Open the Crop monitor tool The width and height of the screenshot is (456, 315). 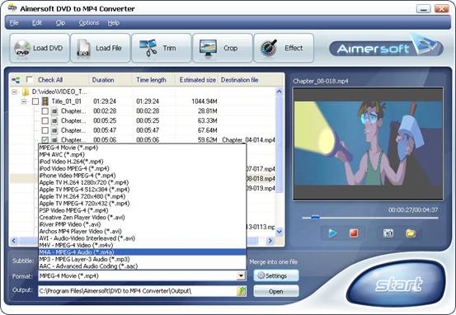coord(223,48)
